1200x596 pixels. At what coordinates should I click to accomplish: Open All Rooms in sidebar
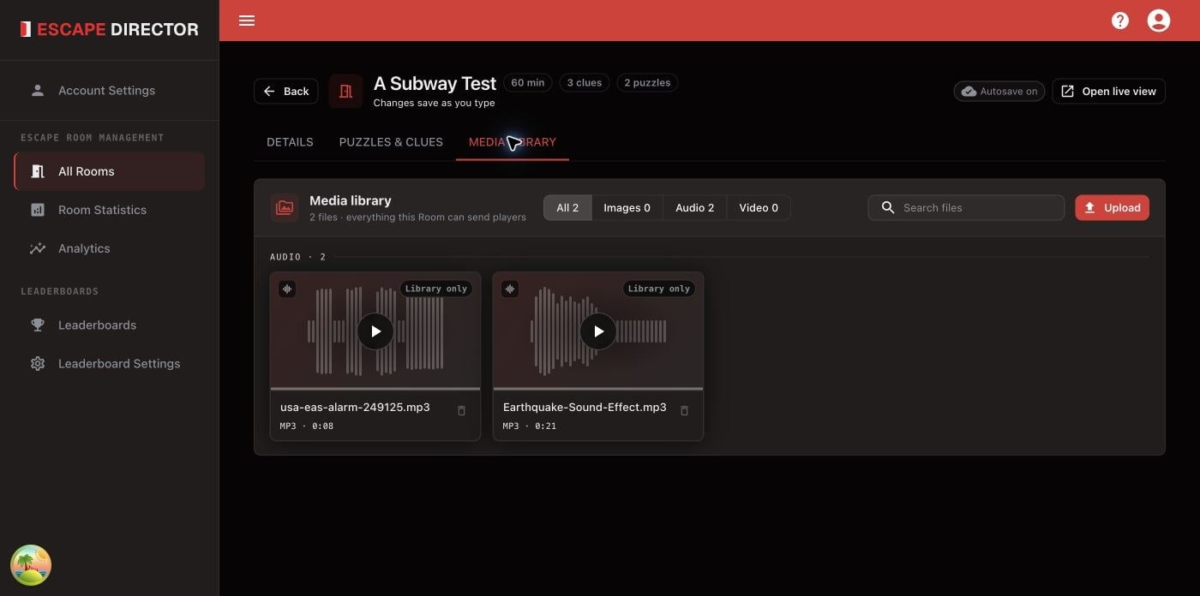click(x=110, y=171)
